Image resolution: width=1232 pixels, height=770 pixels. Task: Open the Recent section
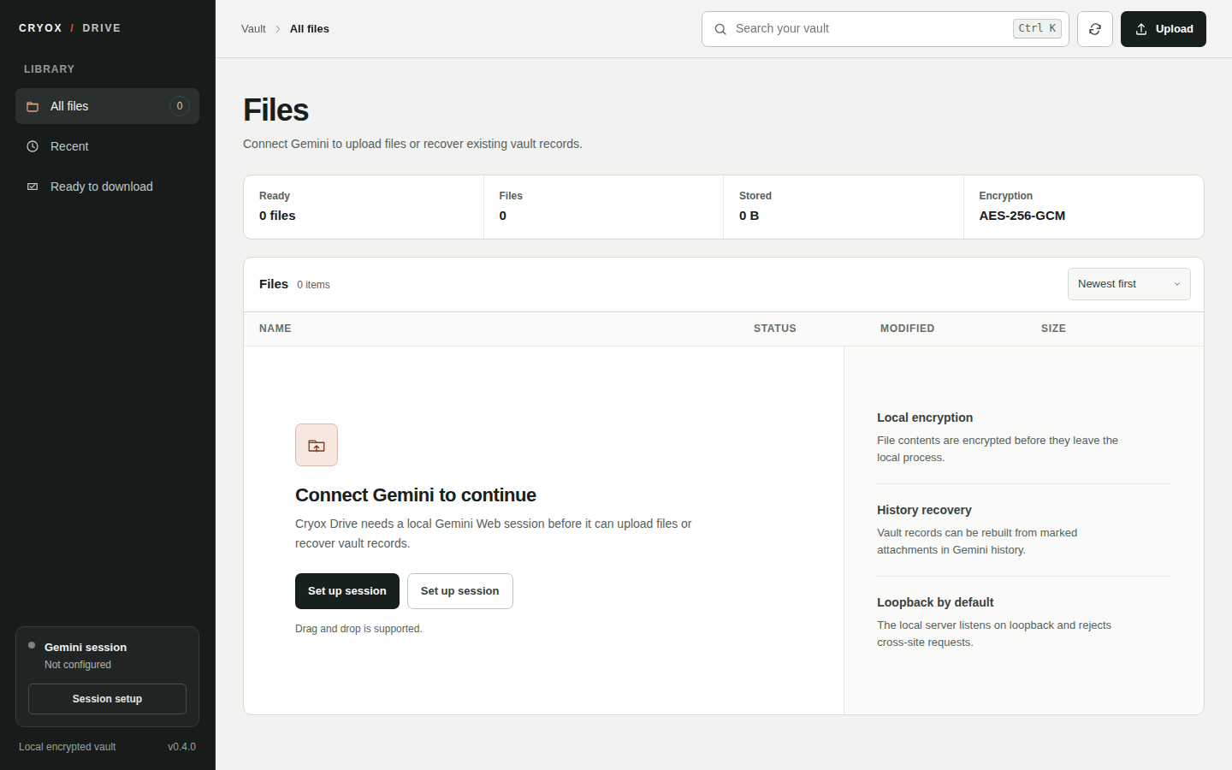(x=107, y=146)
